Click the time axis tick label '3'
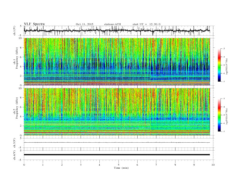The image size is (240, 185). pyautogui.click(x=81, y=165)
